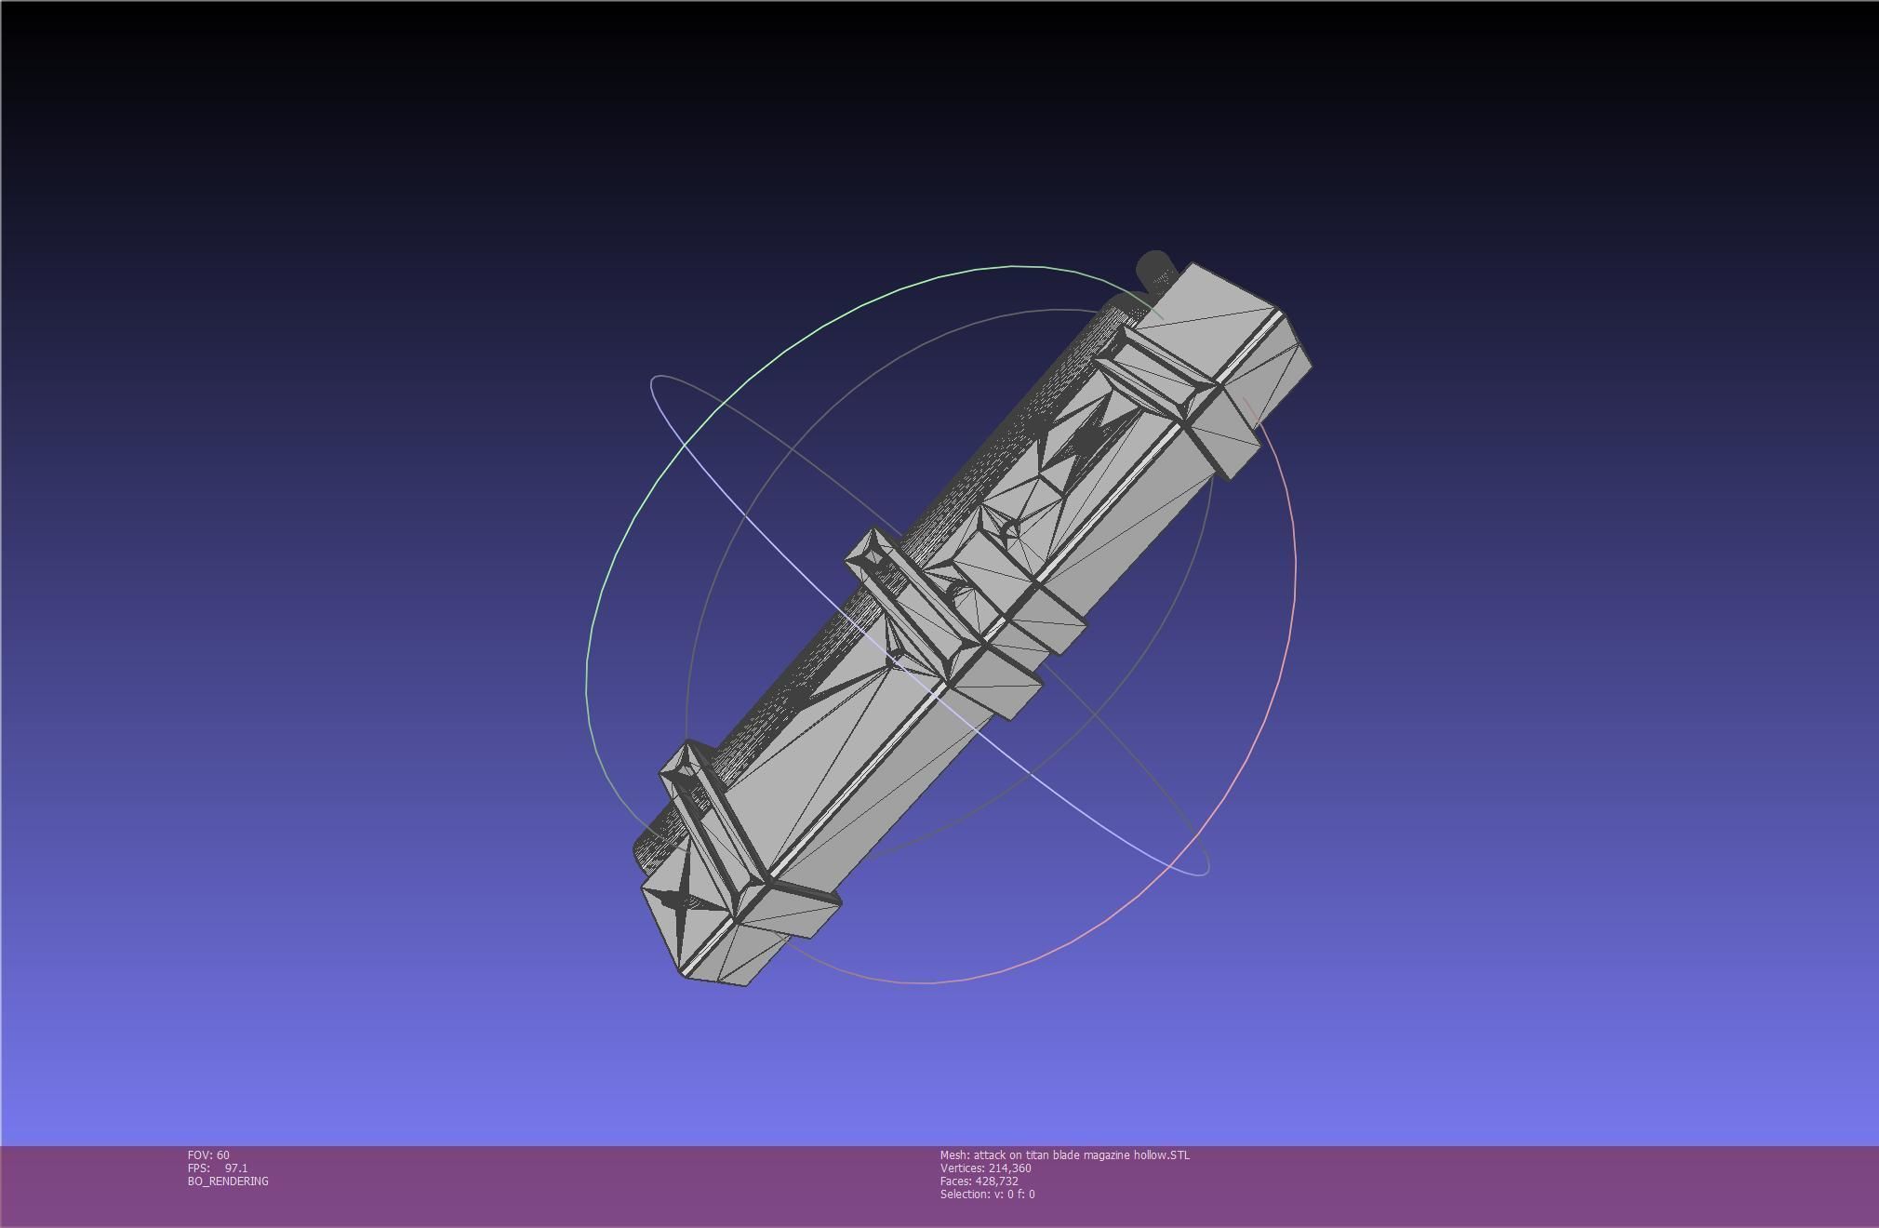Viewport: 1879px width, 1228px height.
Task: Click the BO_RENDERING status text
Action: 228,1181
